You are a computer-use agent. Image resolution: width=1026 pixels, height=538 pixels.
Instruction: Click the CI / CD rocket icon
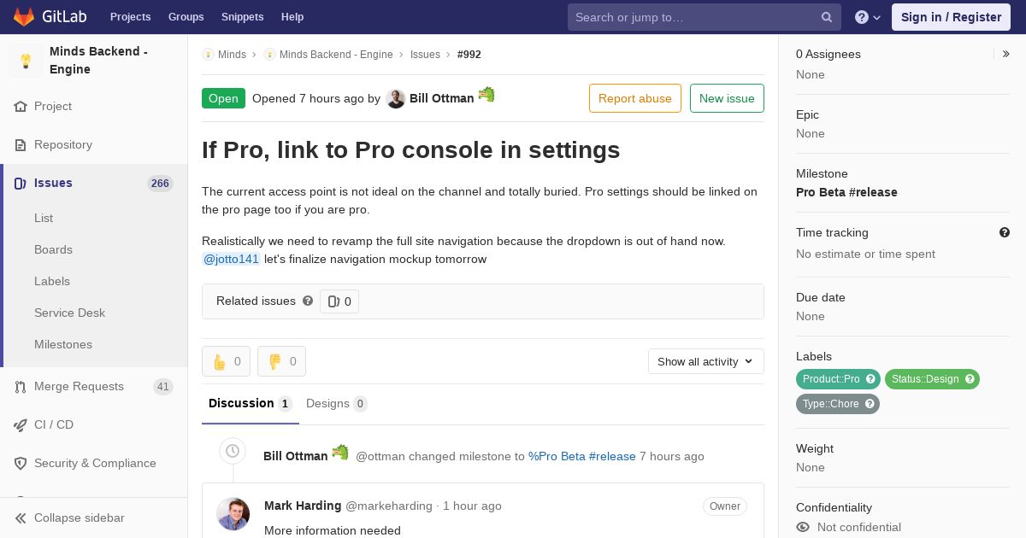tap(21, 425)
